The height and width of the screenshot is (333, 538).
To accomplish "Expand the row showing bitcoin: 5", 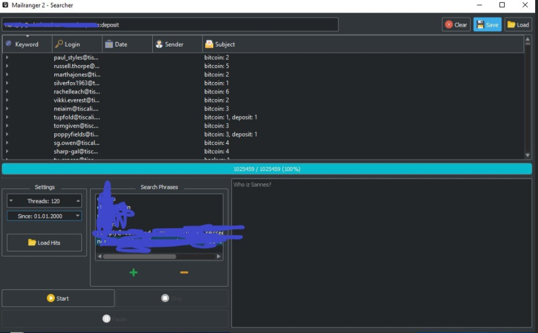I will coord(7,66).
